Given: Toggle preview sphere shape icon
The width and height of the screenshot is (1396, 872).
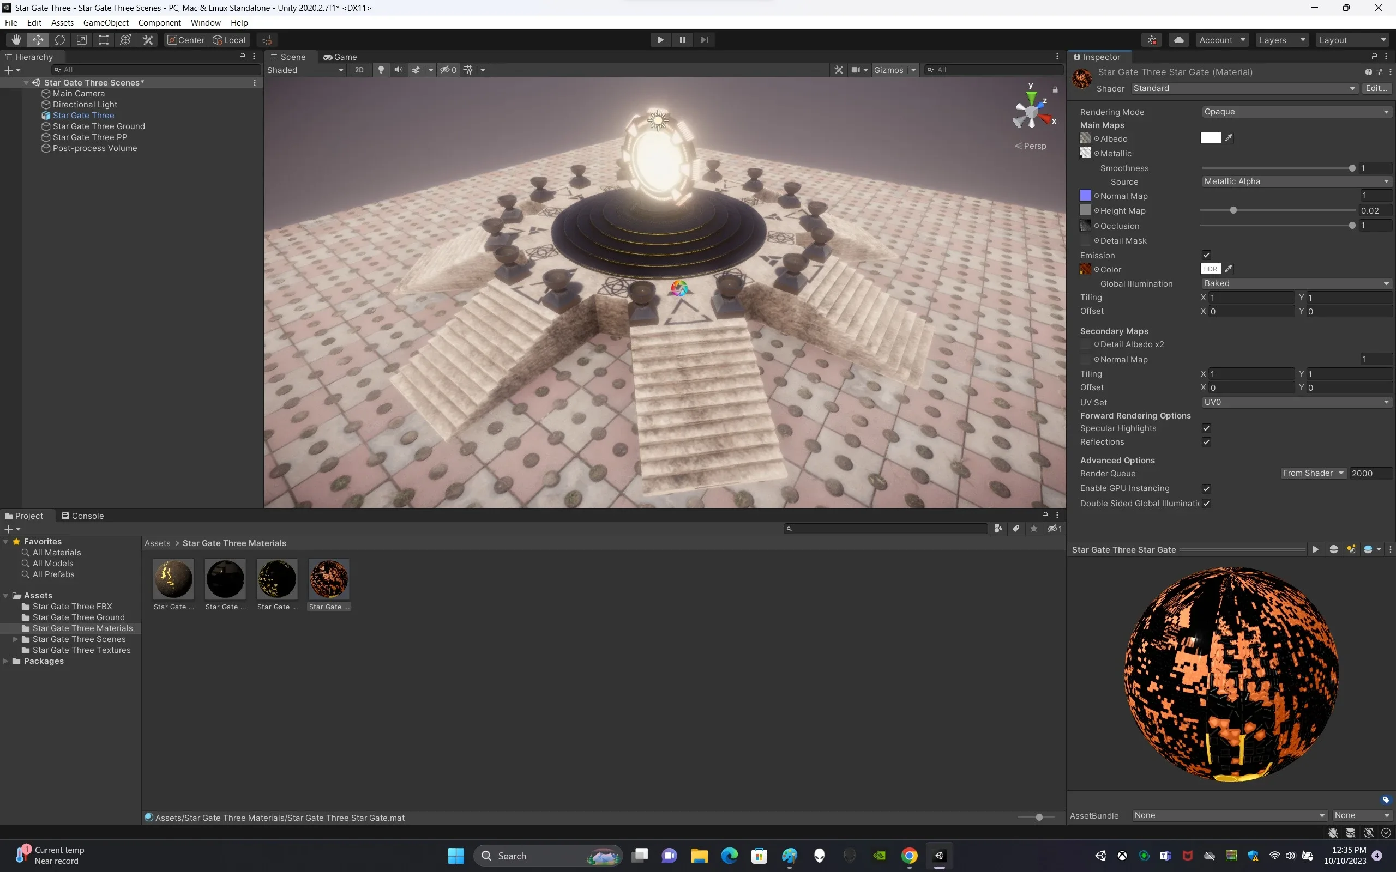Looking at the screenshot, I should [x=1334, y=549].
